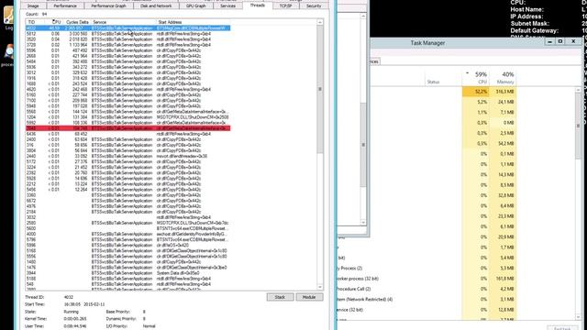
Task: Select thread row with TID 3520
Action: [127, 39]
